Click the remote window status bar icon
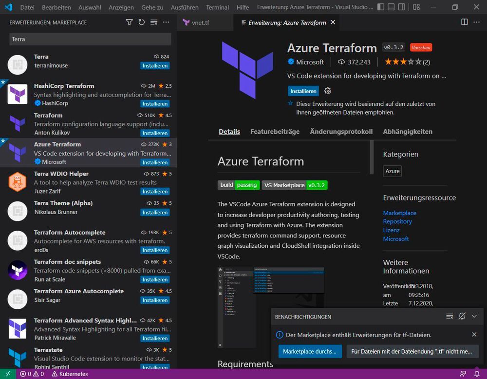The image size is (487, 379). [x=7, y=374]
